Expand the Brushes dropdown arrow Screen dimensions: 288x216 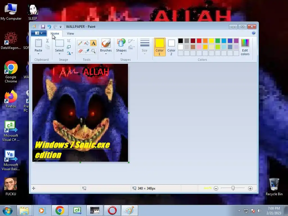click(x=106, y=54)
